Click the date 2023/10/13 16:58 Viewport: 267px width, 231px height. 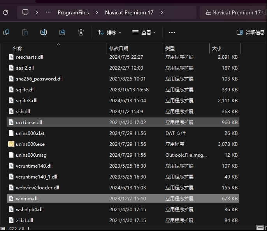click(129, 90)
